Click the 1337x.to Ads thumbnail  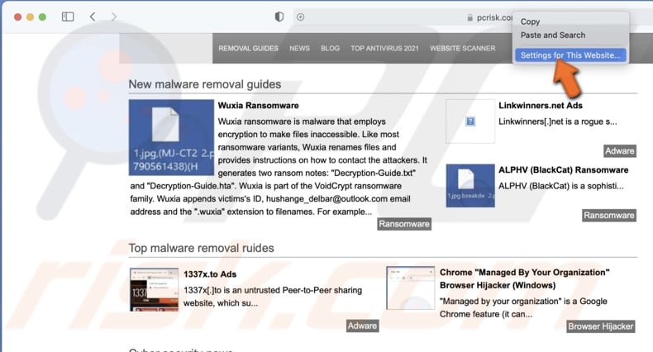tap(154, 289)
